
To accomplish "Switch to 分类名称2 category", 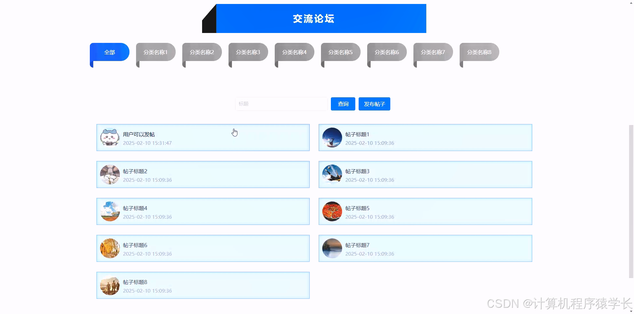I will pyautogui.click(x=202, y=52).
